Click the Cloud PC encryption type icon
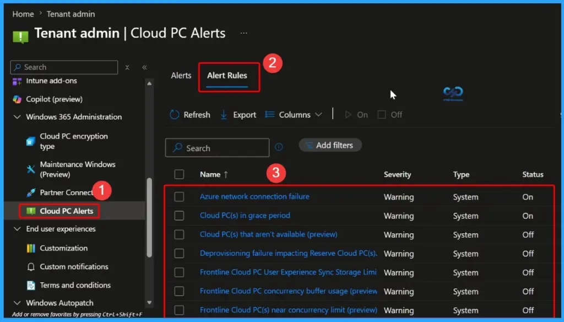The width and height of the screenshot is (564, 322). pos(31,141)
